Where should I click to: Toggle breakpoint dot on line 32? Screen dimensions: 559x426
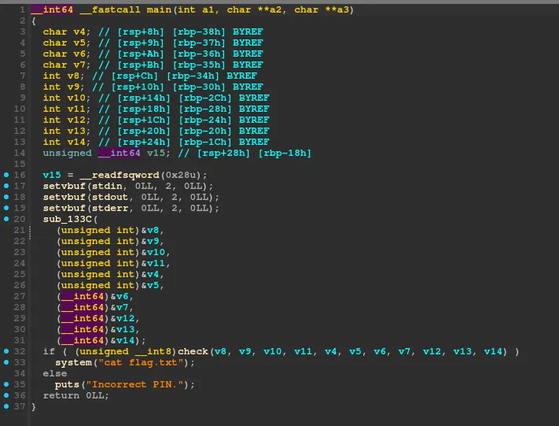7,351
